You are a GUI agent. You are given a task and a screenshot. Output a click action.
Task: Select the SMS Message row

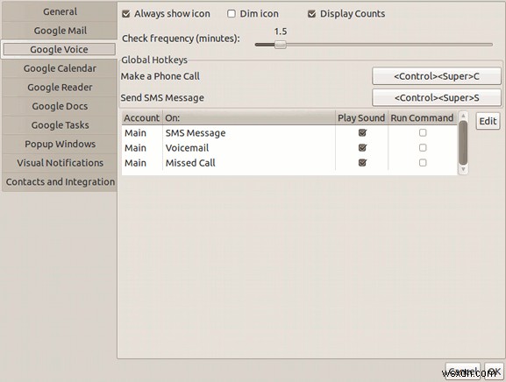coord(289,133)
